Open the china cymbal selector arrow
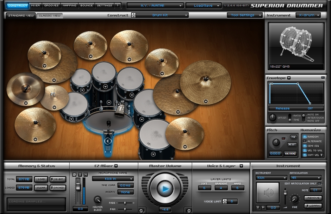The image size is (331, 214). click(x=26, y=103)
